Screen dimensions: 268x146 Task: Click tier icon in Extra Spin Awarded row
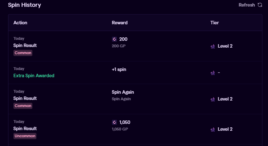(213, 73)
